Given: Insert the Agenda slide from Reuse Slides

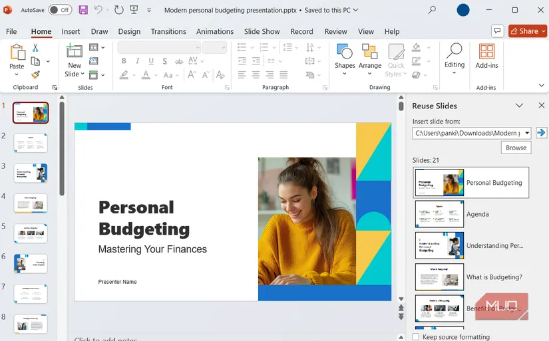Looking at the screenshot, I should point(471,214).
